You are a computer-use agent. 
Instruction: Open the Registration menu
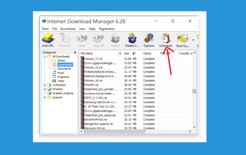107,29
